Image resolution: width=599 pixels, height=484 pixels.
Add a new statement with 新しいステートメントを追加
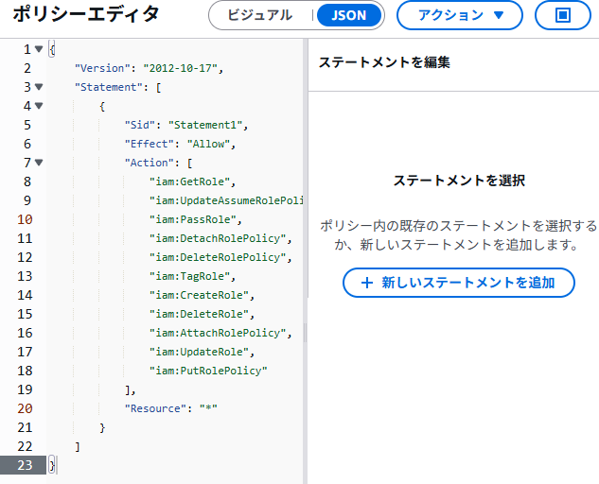coord(458,283)
